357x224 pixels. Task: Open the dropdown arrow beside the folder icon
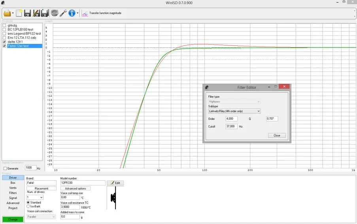click(13, 13)
